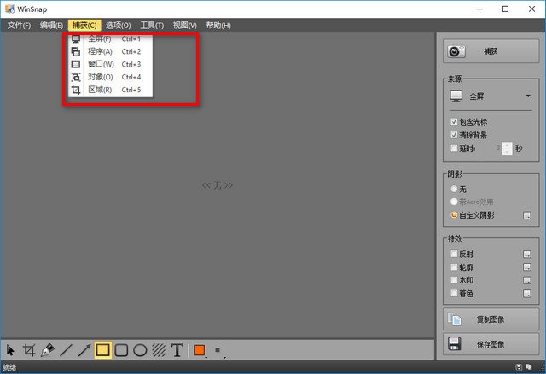Open settings button beside 自定义阴影
Image resolution: width=546 pixels, height=374 pixels.
[527, 215]
